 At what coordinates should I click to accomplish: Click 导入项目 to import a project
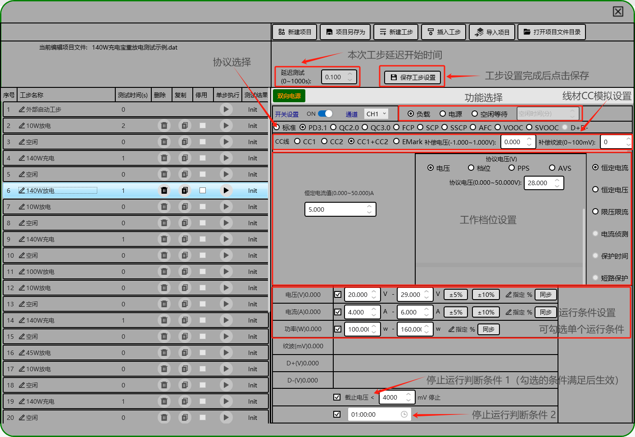(x=492, y=32)
